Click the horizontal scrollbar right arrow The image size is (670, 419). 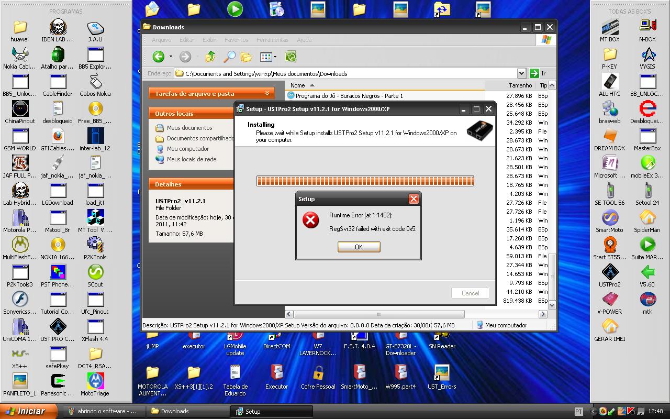(543, 314)
